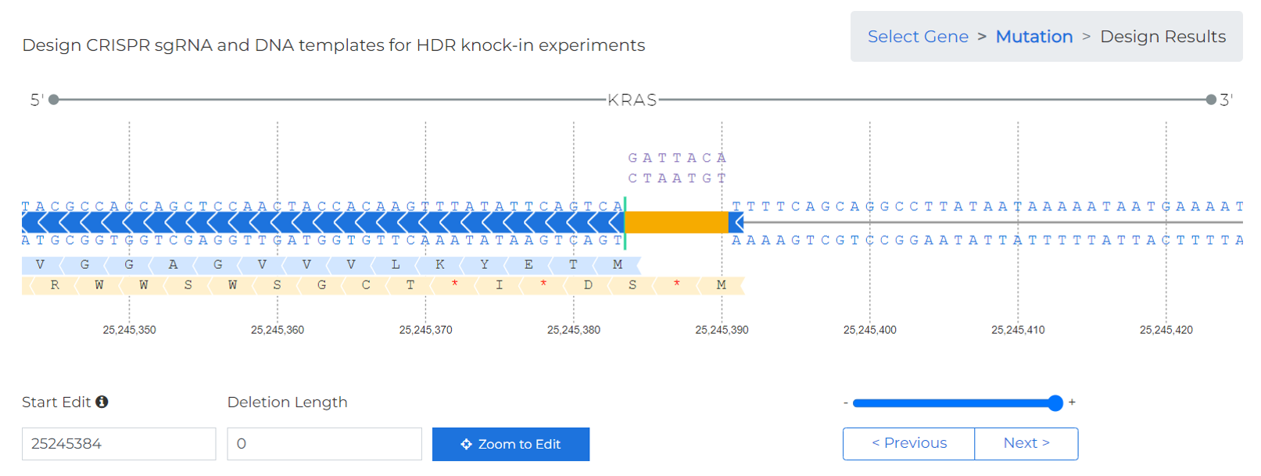Click into the Deletion Length field
This screenshot has height=476, width=1261.
click(324, 444)
